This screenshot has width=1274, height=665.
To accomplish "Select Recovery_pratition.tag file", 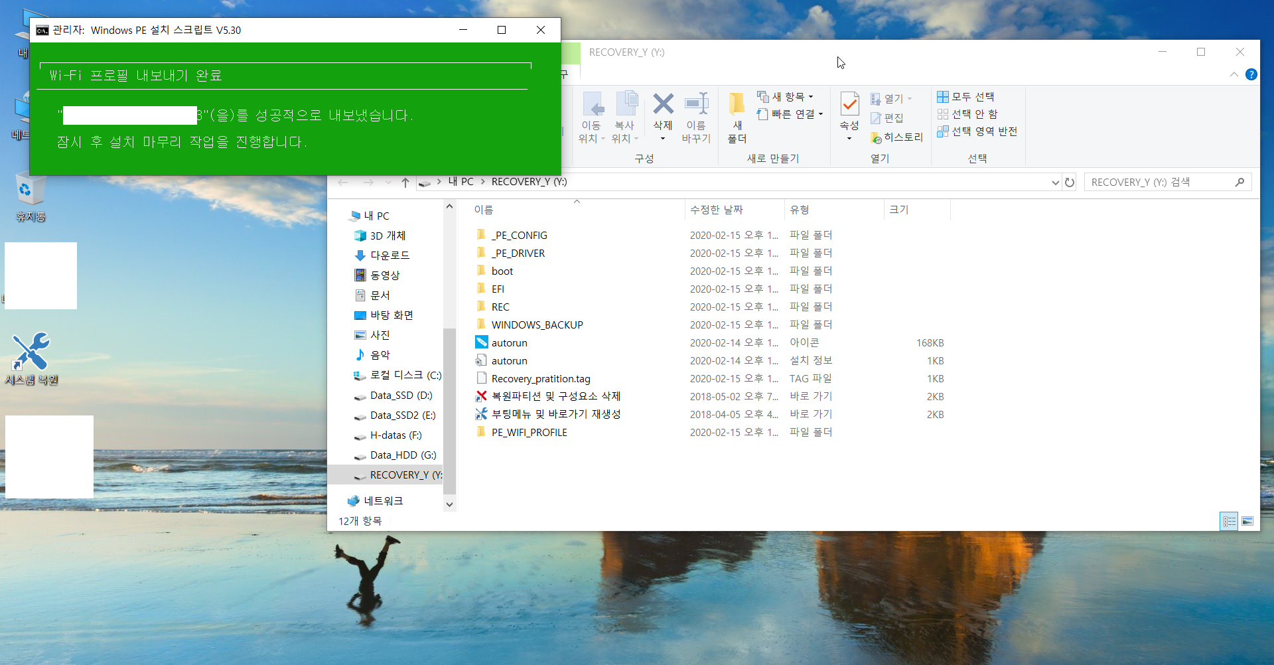I will pyautogui.click(x=540, y=378).
